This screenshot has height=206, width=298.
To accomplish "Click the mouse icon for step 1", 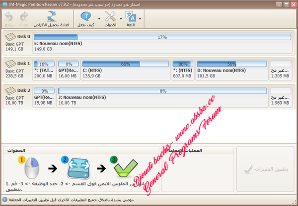I will (x=32, y=168).
